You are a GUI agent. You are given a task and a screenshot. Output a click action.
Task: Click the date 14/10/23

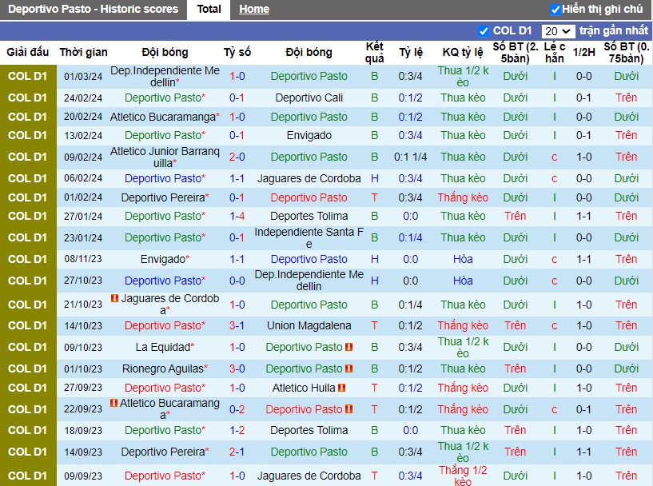(x=83, y=325)
